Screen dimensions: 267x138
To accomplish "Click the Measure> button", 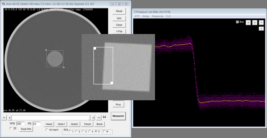I will tap(118, 116).
